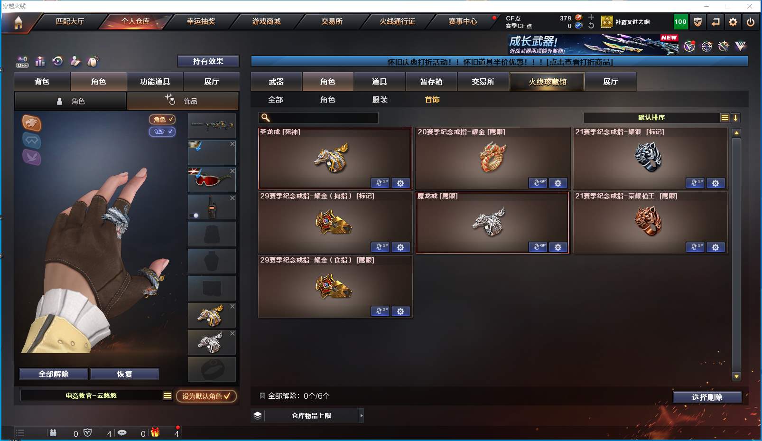This screenshot has width=762, height=441.
Task: Click GP swap icon on 魔龙戒 [鹰眼] card
Action: [x=538, y=247]
